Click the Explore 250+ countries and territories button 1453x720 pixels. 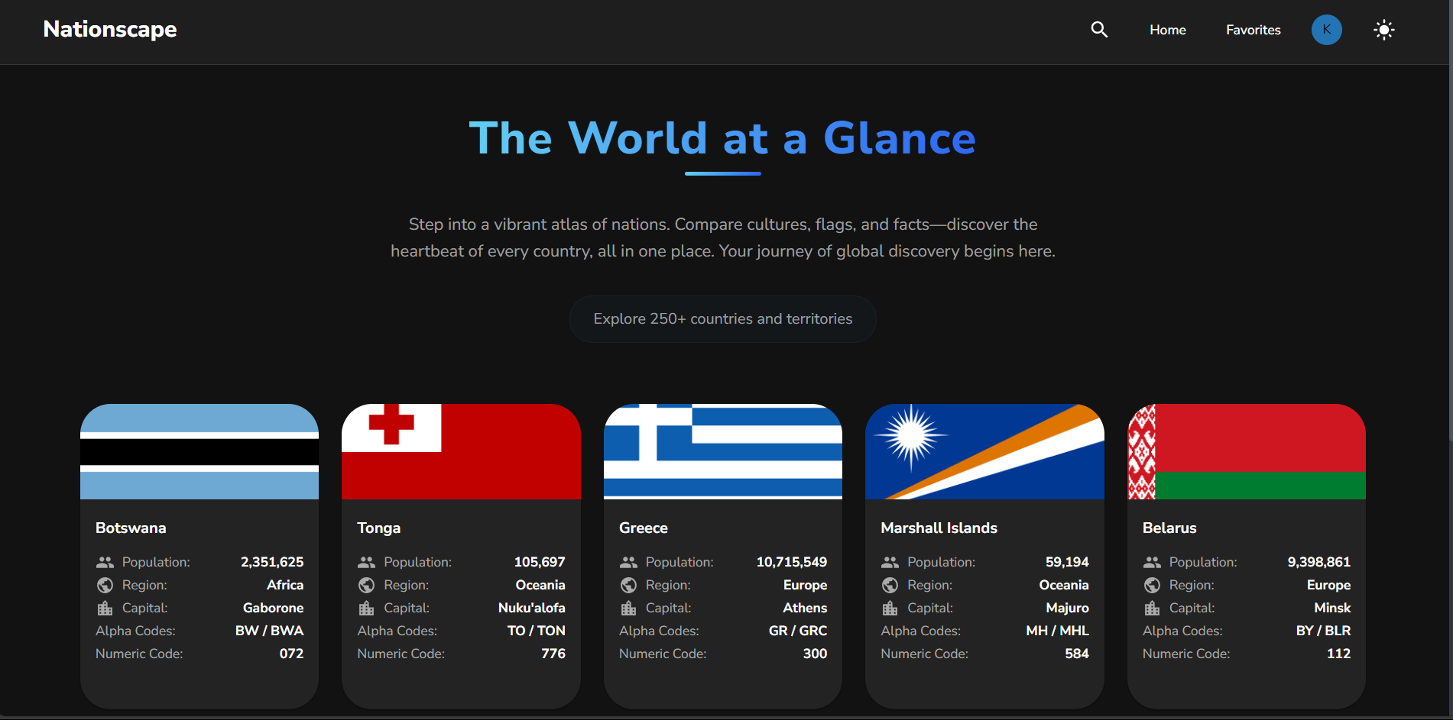click(x=722, y=318)
